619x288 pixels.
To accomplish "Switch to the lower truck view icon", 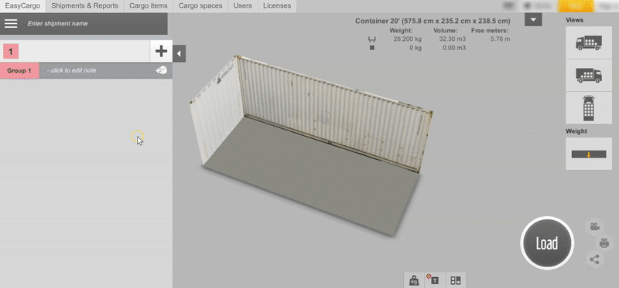I will coord(589,75).
